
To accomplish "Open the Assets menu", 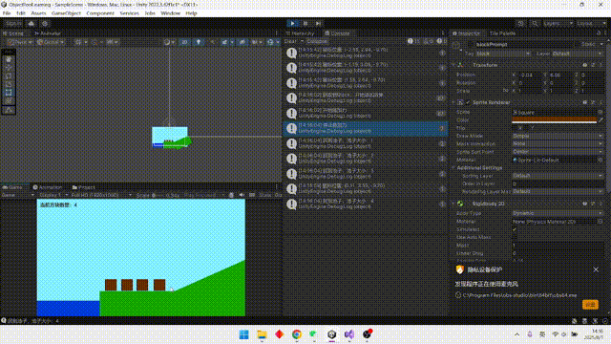I will coord(38,13).
